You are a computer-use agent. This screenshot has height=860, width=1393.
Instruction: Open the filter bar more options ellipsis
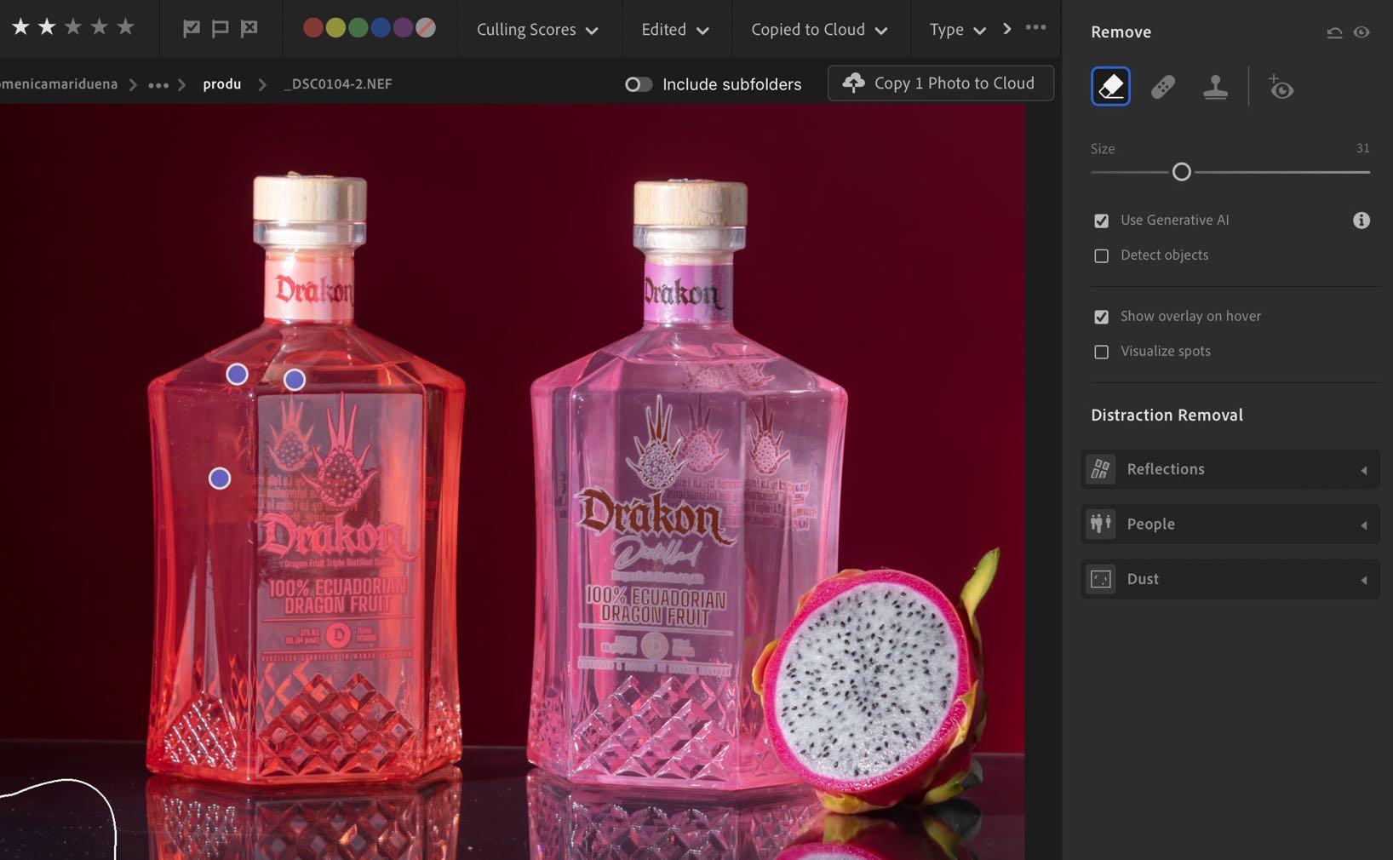(1035, 27)
